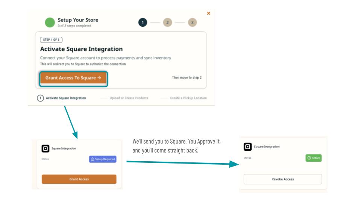Viewport: 361px width, 203px height.
Task: Select step 2 circle in progress indicator
Action: (168, 22)
